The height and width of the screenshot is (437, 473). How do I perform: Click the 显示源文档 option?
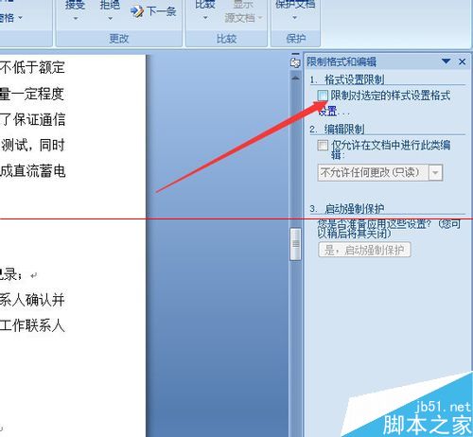pos(243,11)
